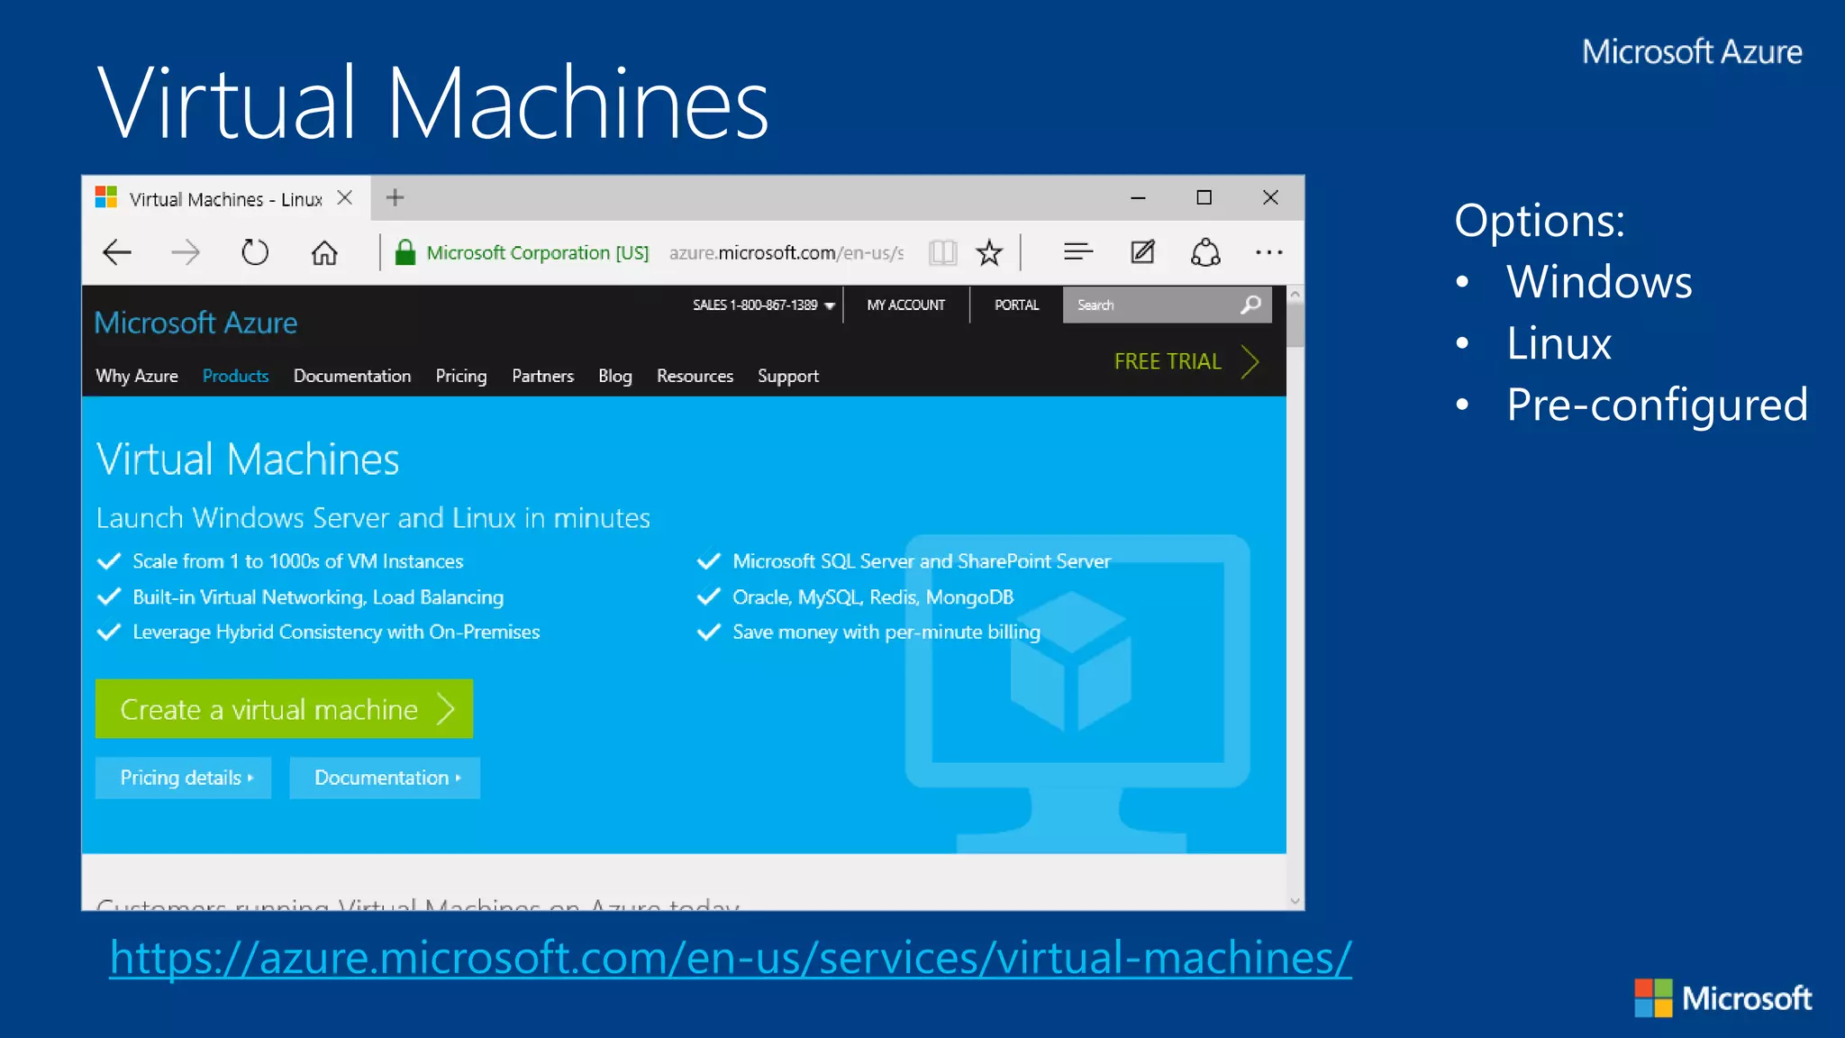This screenshot has height=1038, width=1845.
Task: Go back with the browser back arrow
Action: click(x=117, y=252)
